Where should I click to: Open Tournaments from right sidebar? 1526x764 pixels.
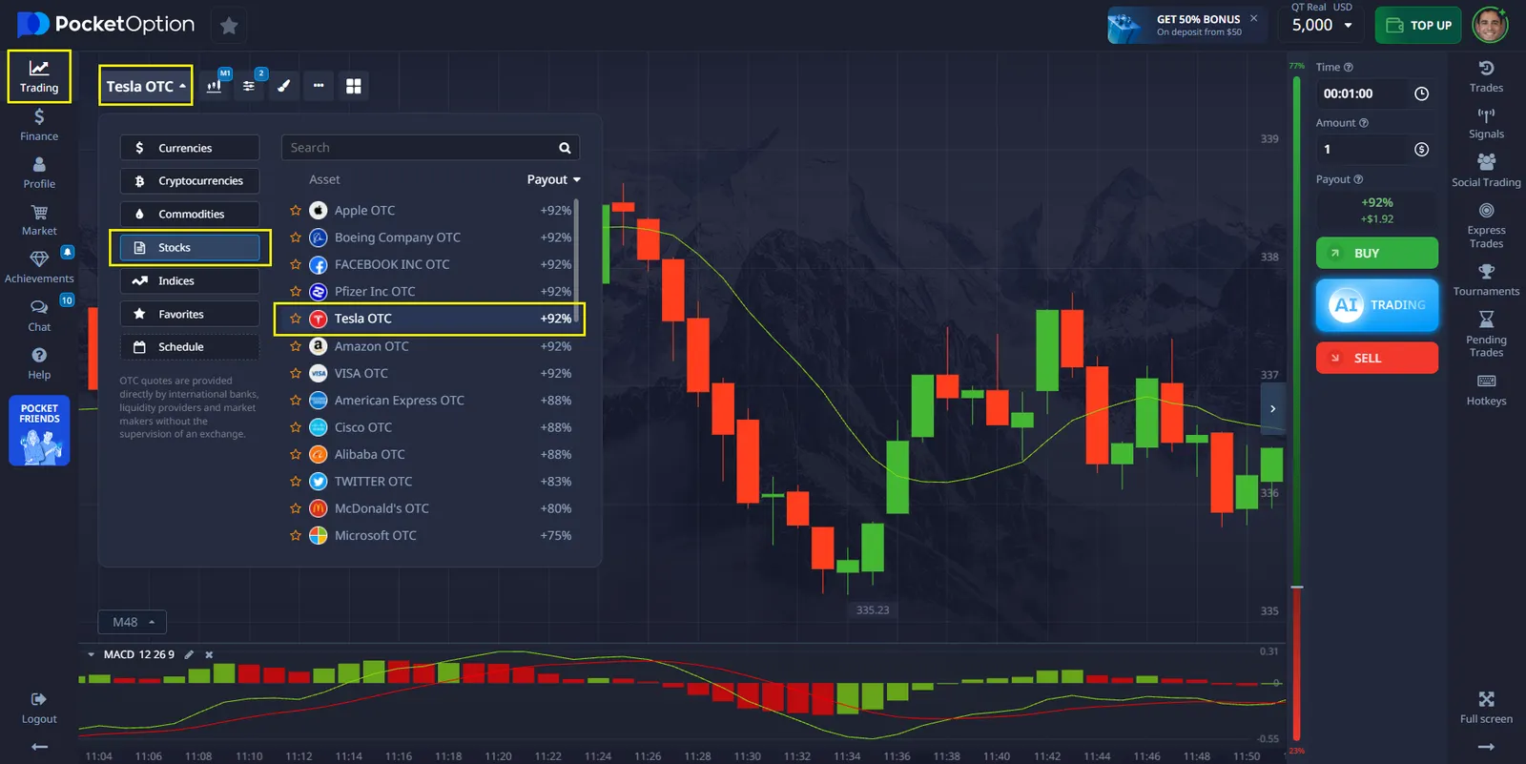coord(1486,280)
